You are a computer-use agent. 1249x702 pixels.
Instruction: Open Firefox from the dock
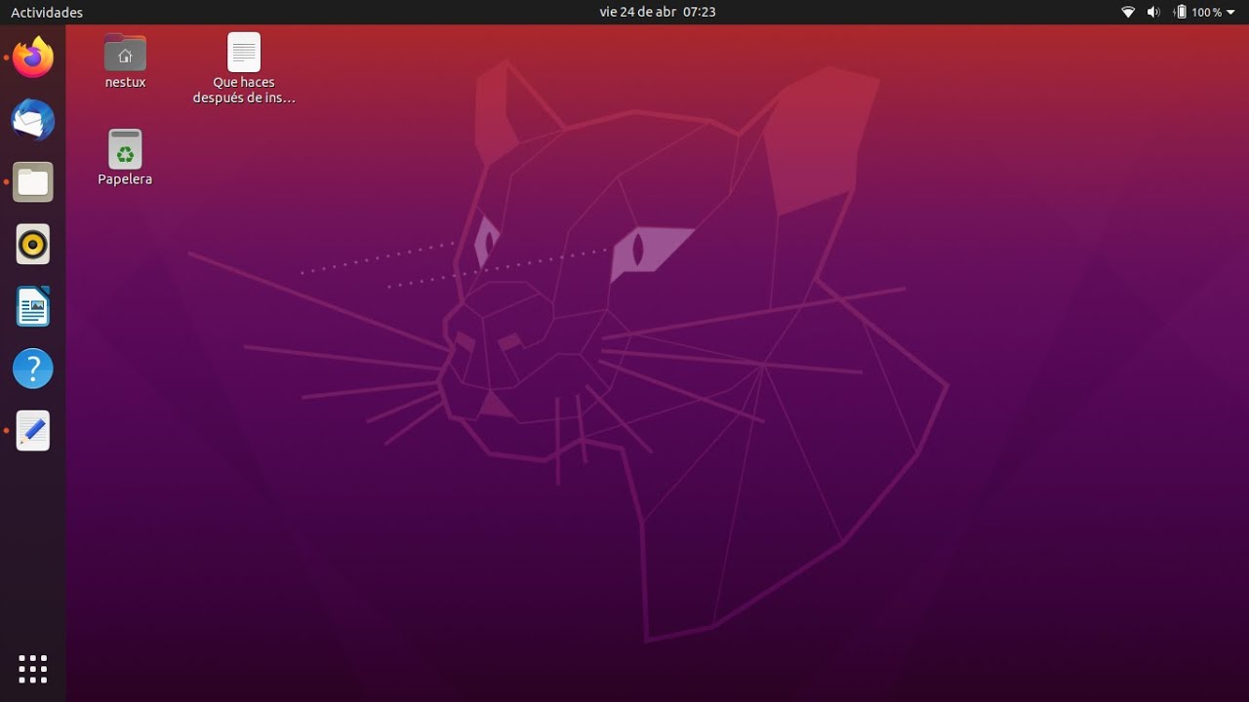[33, 58]
